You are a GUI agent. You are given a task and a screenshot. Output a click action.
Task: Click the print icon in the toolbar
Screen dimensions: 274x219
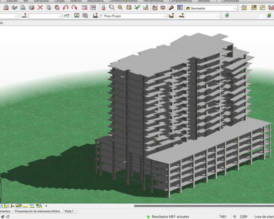pos(6,8)
